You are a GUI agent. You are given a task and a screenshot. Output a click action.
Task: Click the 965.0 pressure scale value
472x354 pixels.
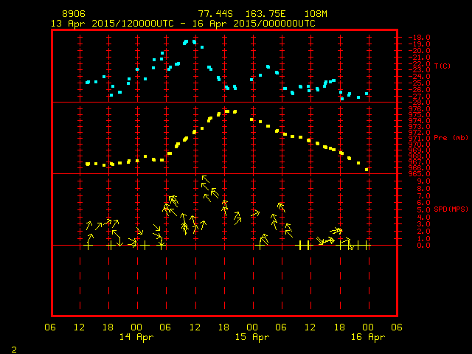coord(419,174)
